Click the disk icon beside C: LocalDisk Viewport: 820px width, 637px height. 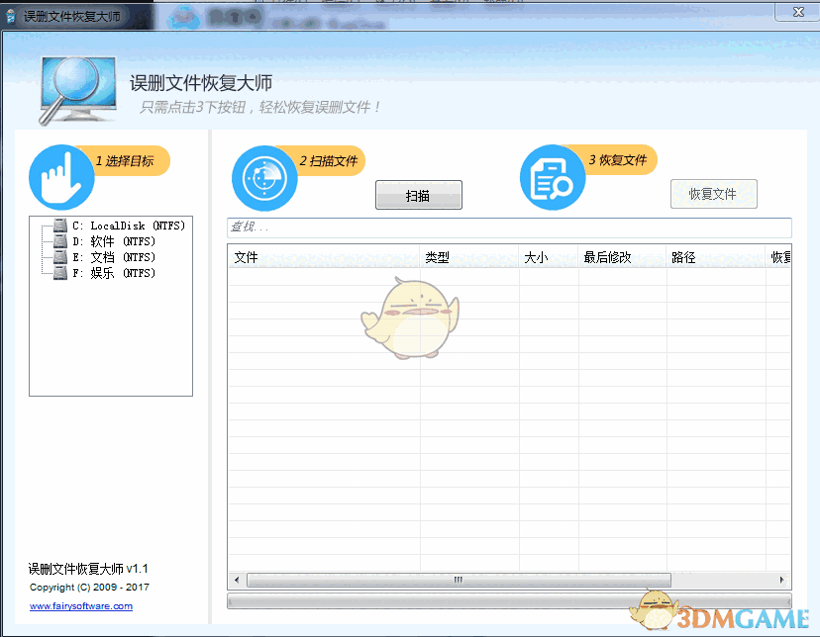(59, 225)
